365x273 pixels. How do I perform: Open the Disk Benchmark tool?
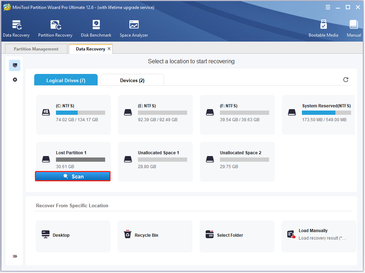point(96,28)
